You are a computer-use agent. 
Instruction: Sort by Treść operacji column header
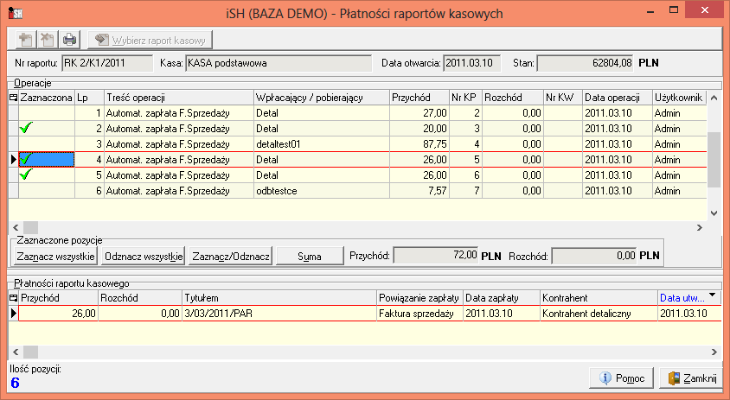179,98
